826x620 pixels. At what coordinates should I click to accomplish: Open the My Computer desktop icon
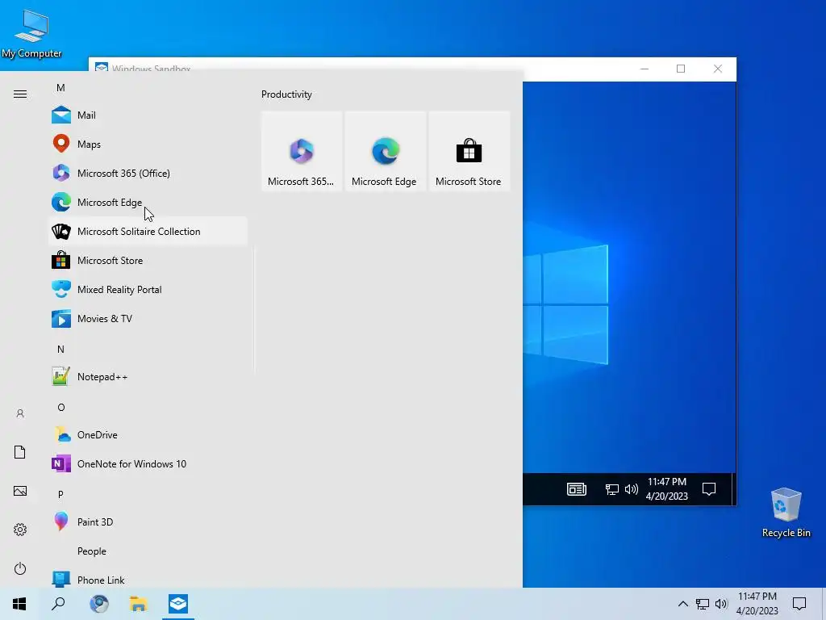31,34
